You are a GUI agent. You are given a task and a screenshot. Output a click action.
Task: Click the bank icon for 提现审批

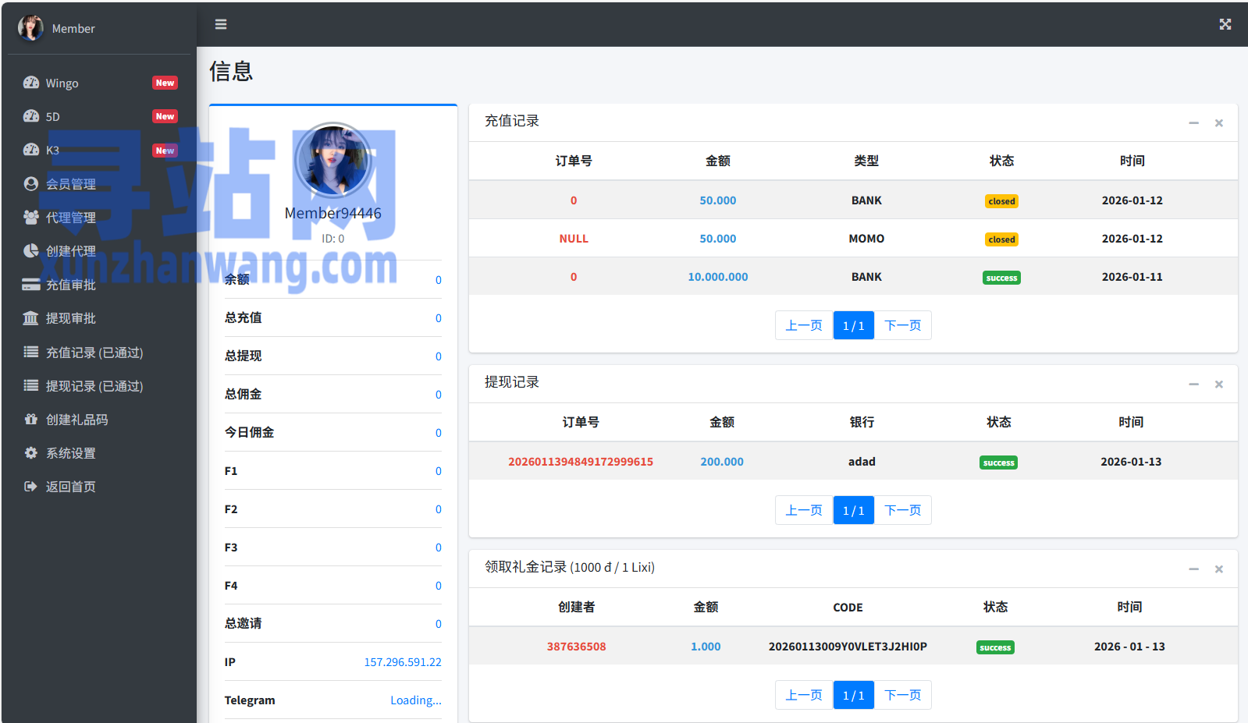pos(31,318)
